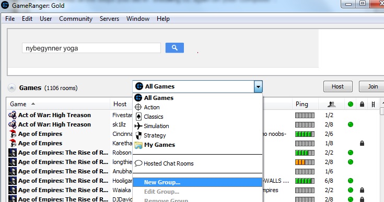The width and height of the screenshot is (384, 202).
Task: Select Hosted Chat Rooms entry
Action: point(197,163)
